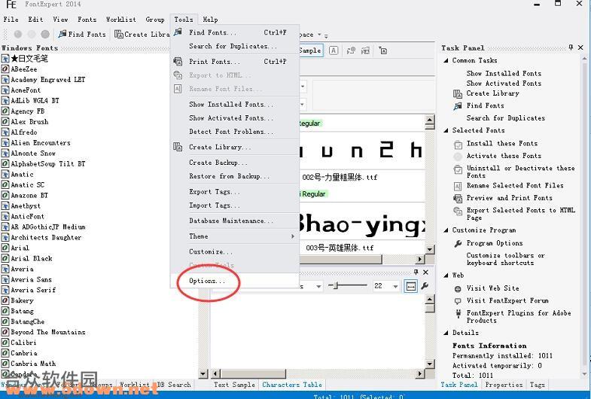Open the File menu
591x399 pixels.
tap(11, 20)
